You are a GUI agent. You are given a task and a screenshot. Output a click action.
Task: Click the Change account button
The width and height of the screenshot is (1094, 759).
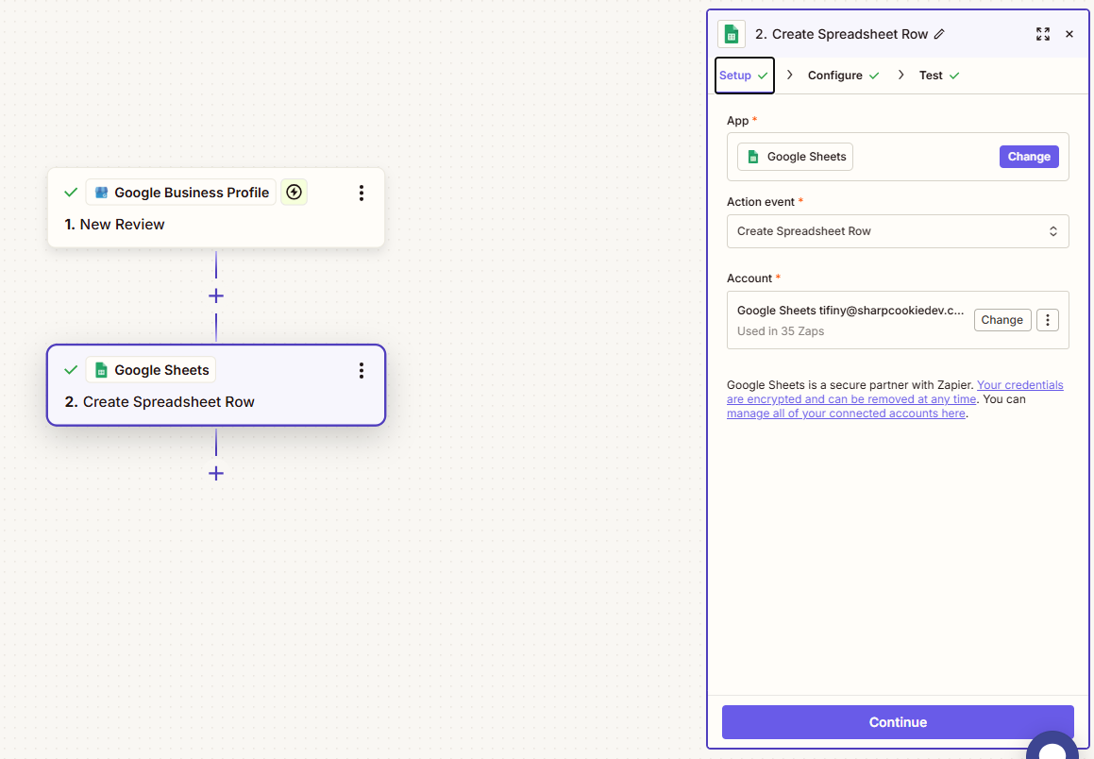point(1001,320)
